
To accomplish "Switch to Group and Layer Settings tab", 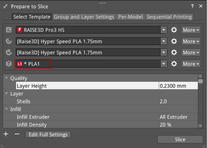I will [84, 17].
